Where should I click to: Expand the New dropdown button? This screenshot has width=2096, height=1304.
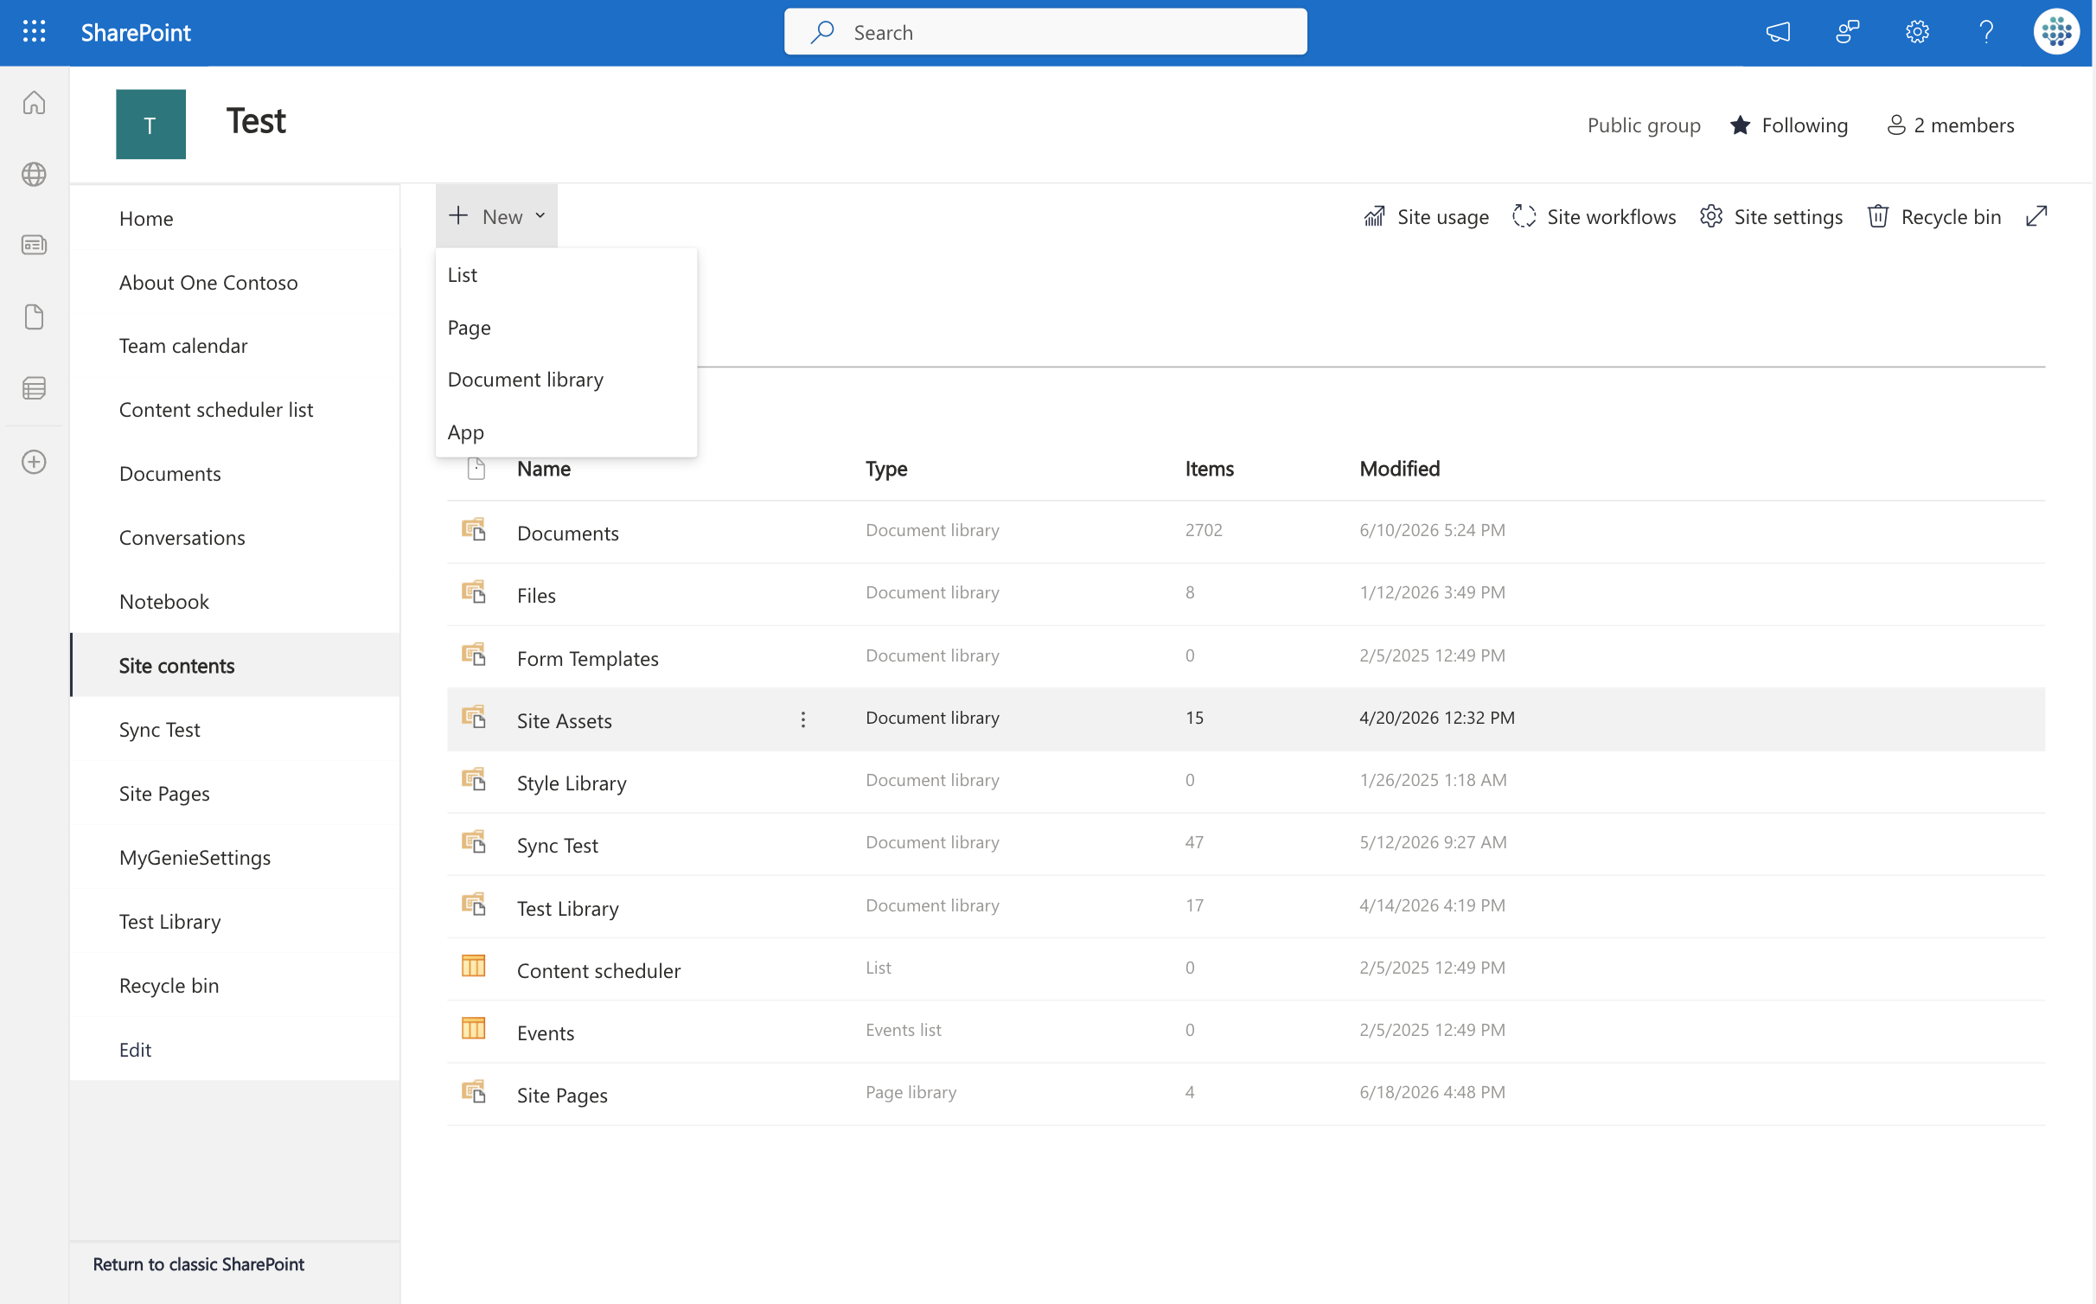pos(496,216)
